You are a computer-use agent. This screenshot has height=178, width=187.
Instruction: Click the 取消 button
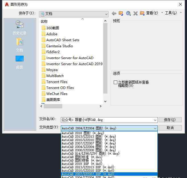[x=170, y=128]
